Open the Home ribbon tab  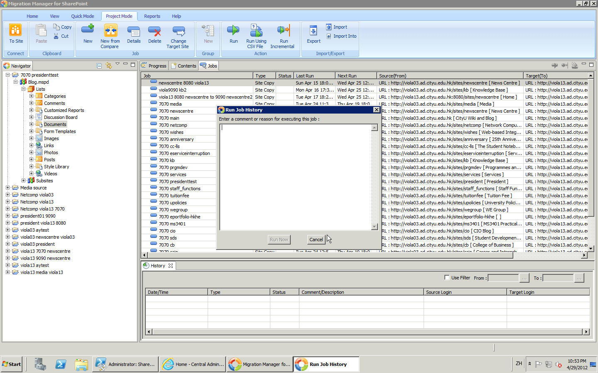32,16
